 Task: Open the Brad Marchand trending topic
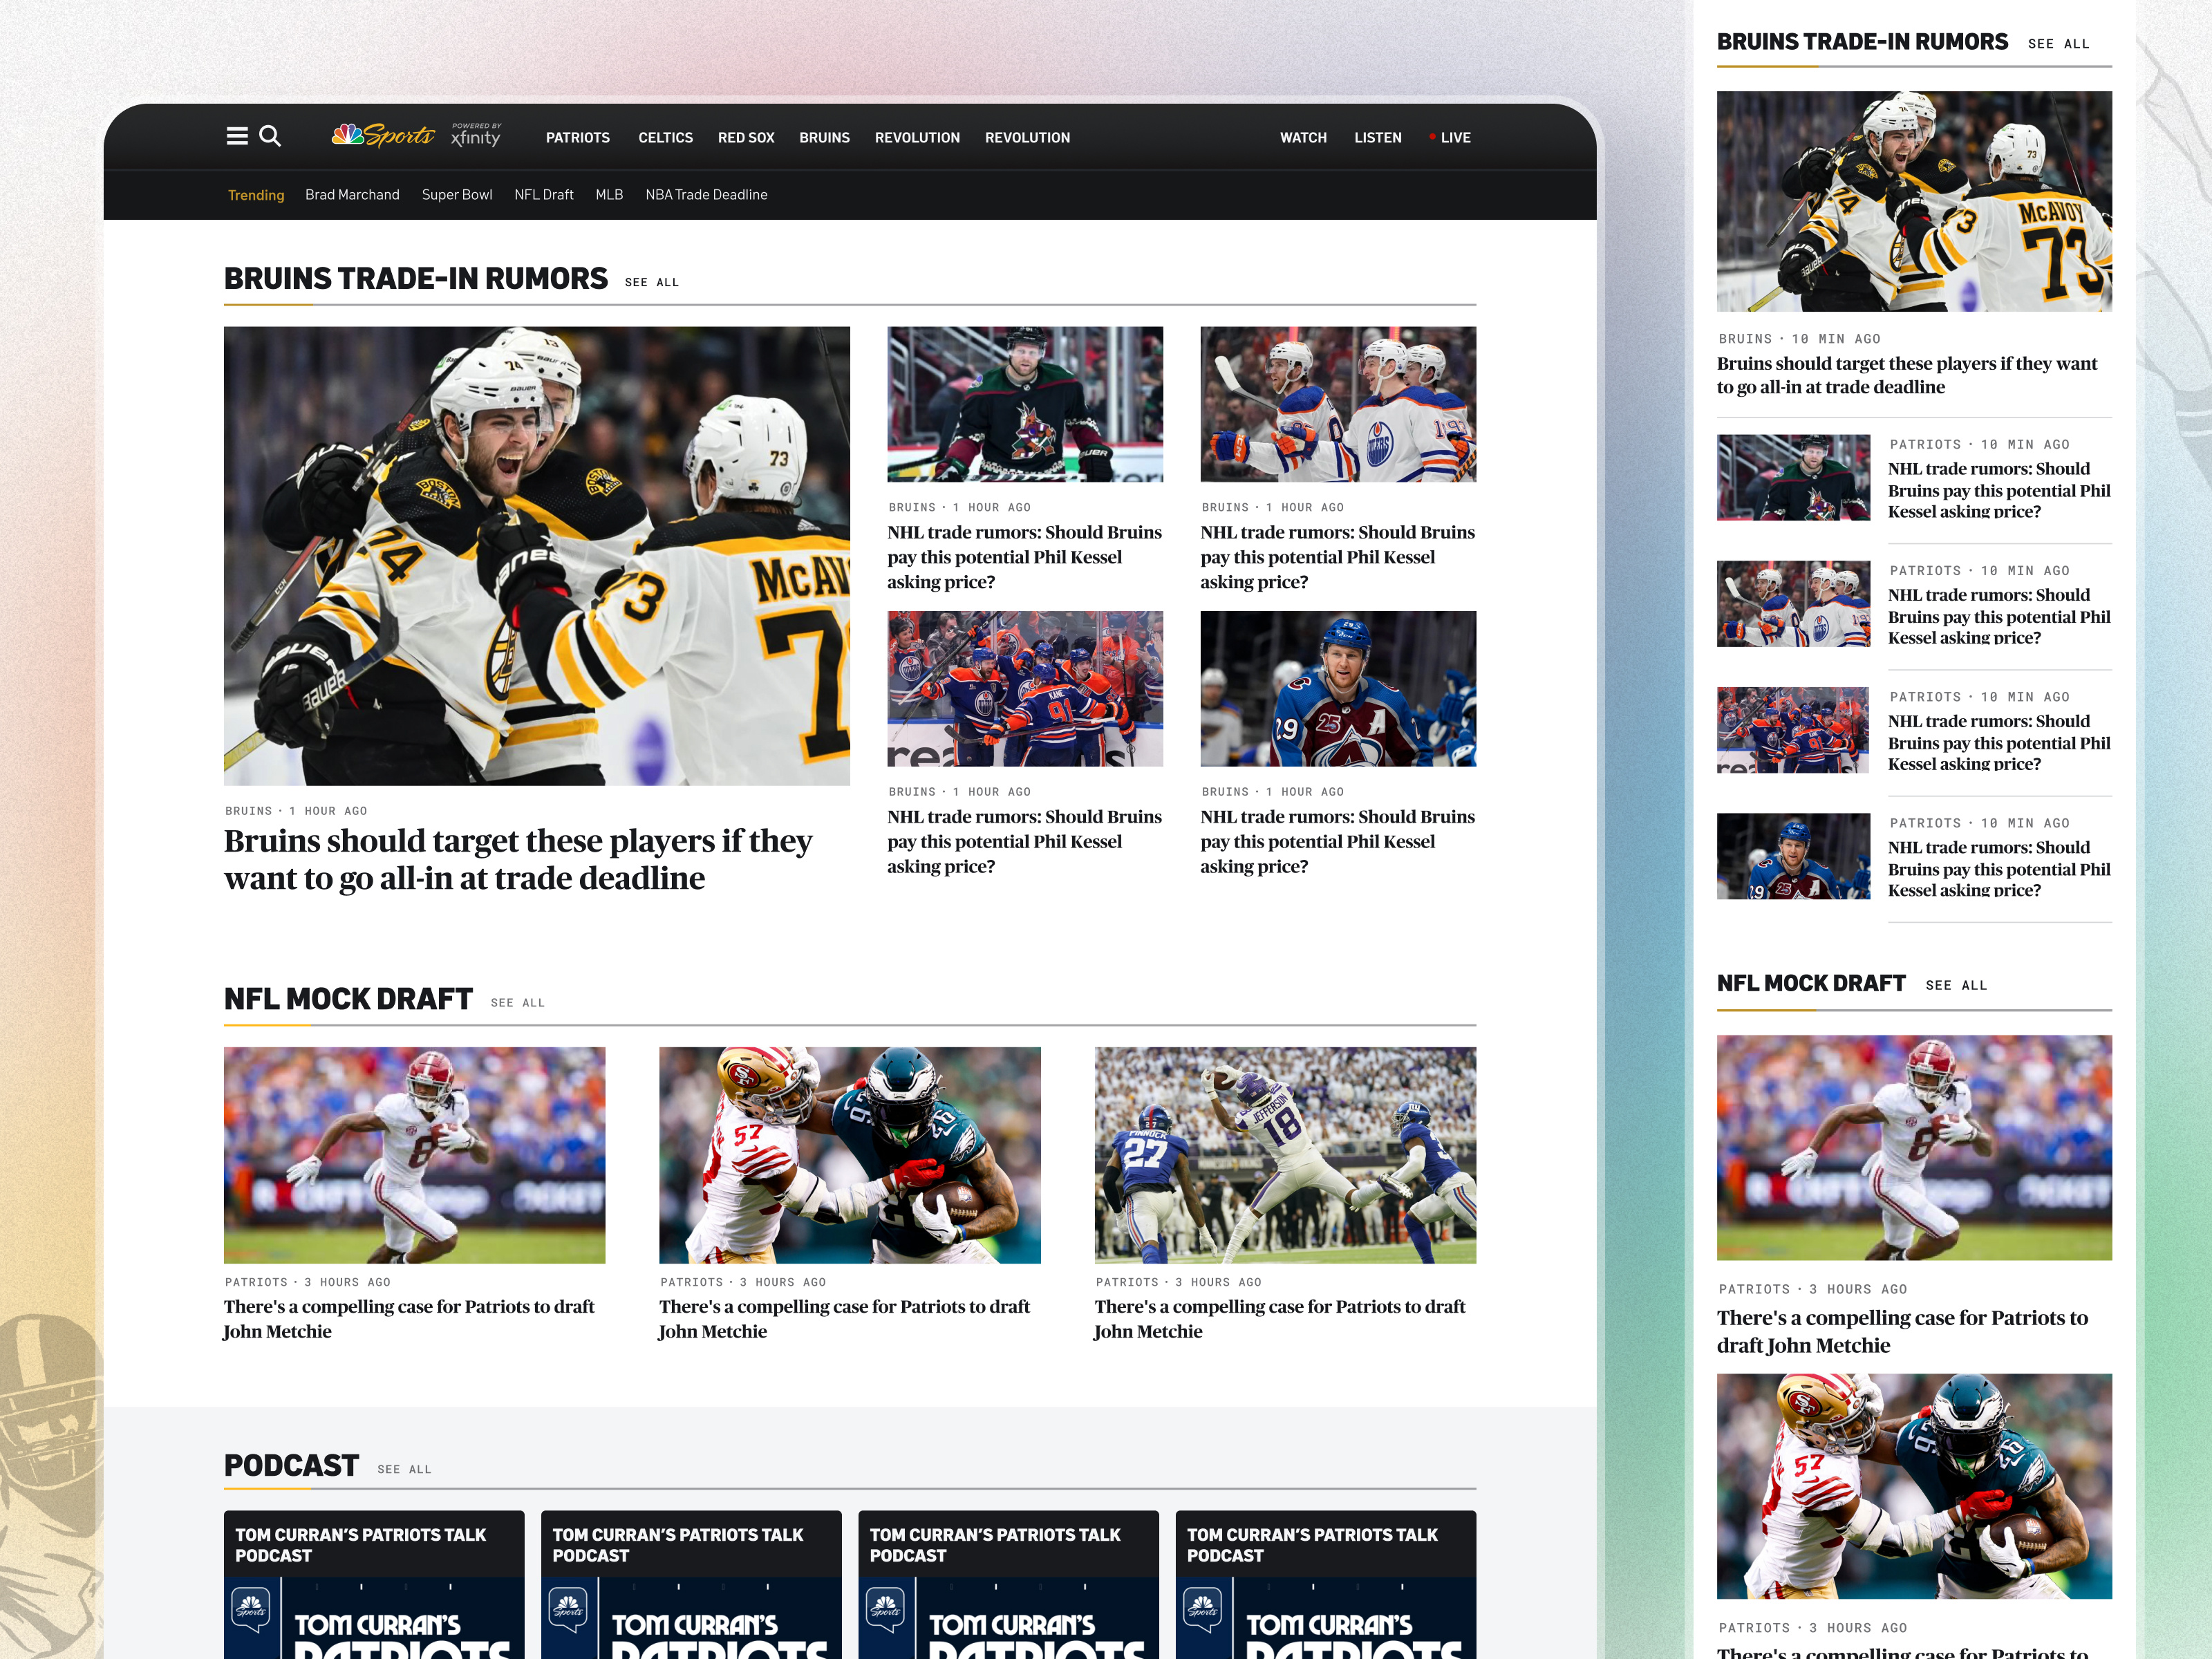click(352, 195)
